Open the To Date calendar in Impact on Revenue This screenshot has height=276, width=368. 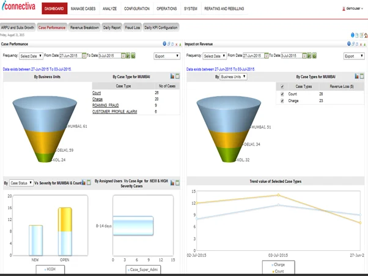[x=304, y=56]
